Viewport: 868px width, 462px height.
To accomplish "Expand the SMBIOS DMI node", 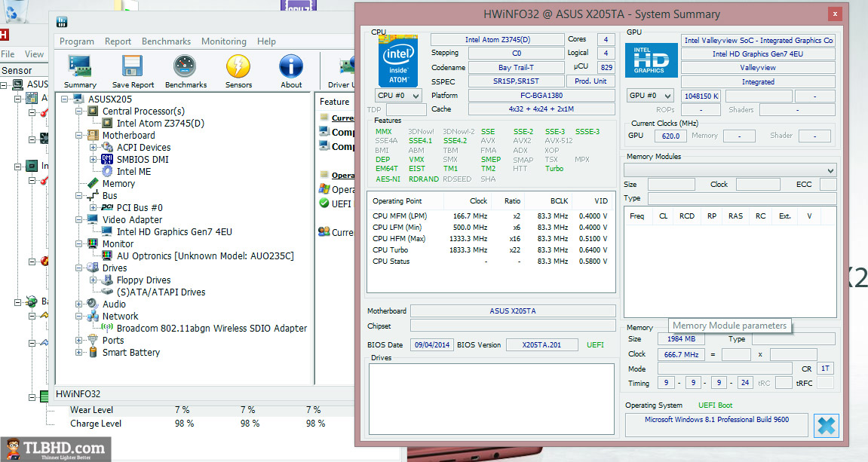I will [94, 159].
